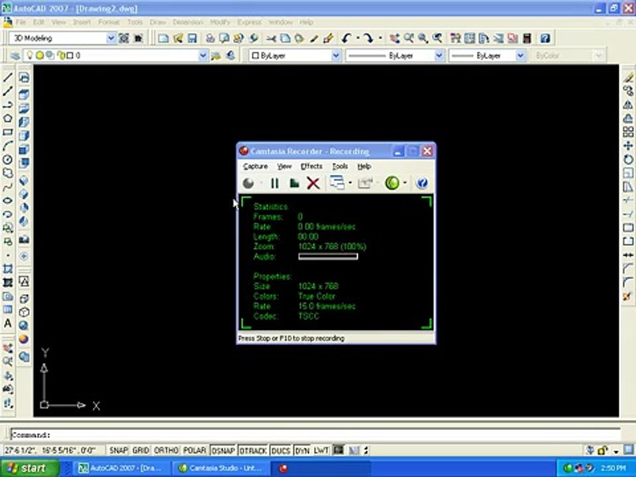Click the Plot print icon
The height and width of the screenshot is (477, 636).
(210, 38)
